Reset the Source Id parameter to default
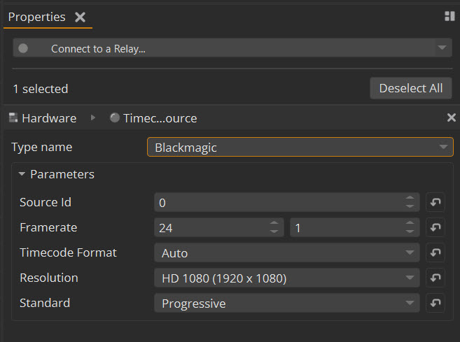This screenshot has height=342, width=460. [x=435, y=203]
